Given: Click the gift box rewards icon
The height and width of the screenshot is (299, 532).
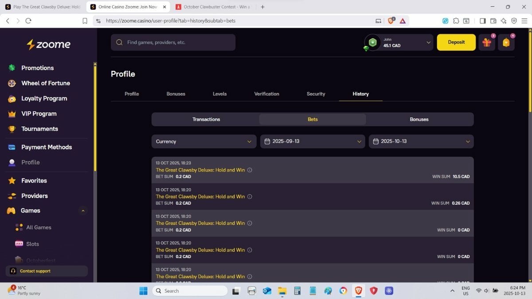Looking at the screenshot, I should click(x=487, y=43).
